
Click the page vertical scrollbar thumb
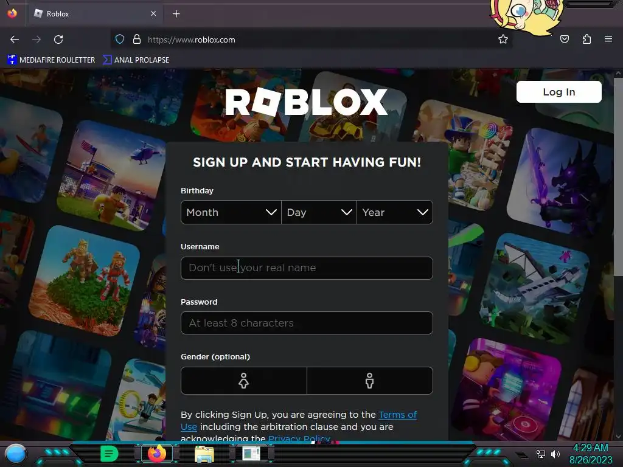(x=618, y=177)
